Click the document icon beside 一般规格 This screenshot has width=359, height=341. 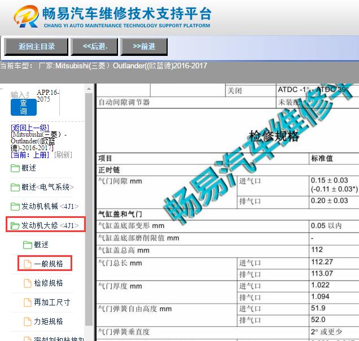point(28,264)
